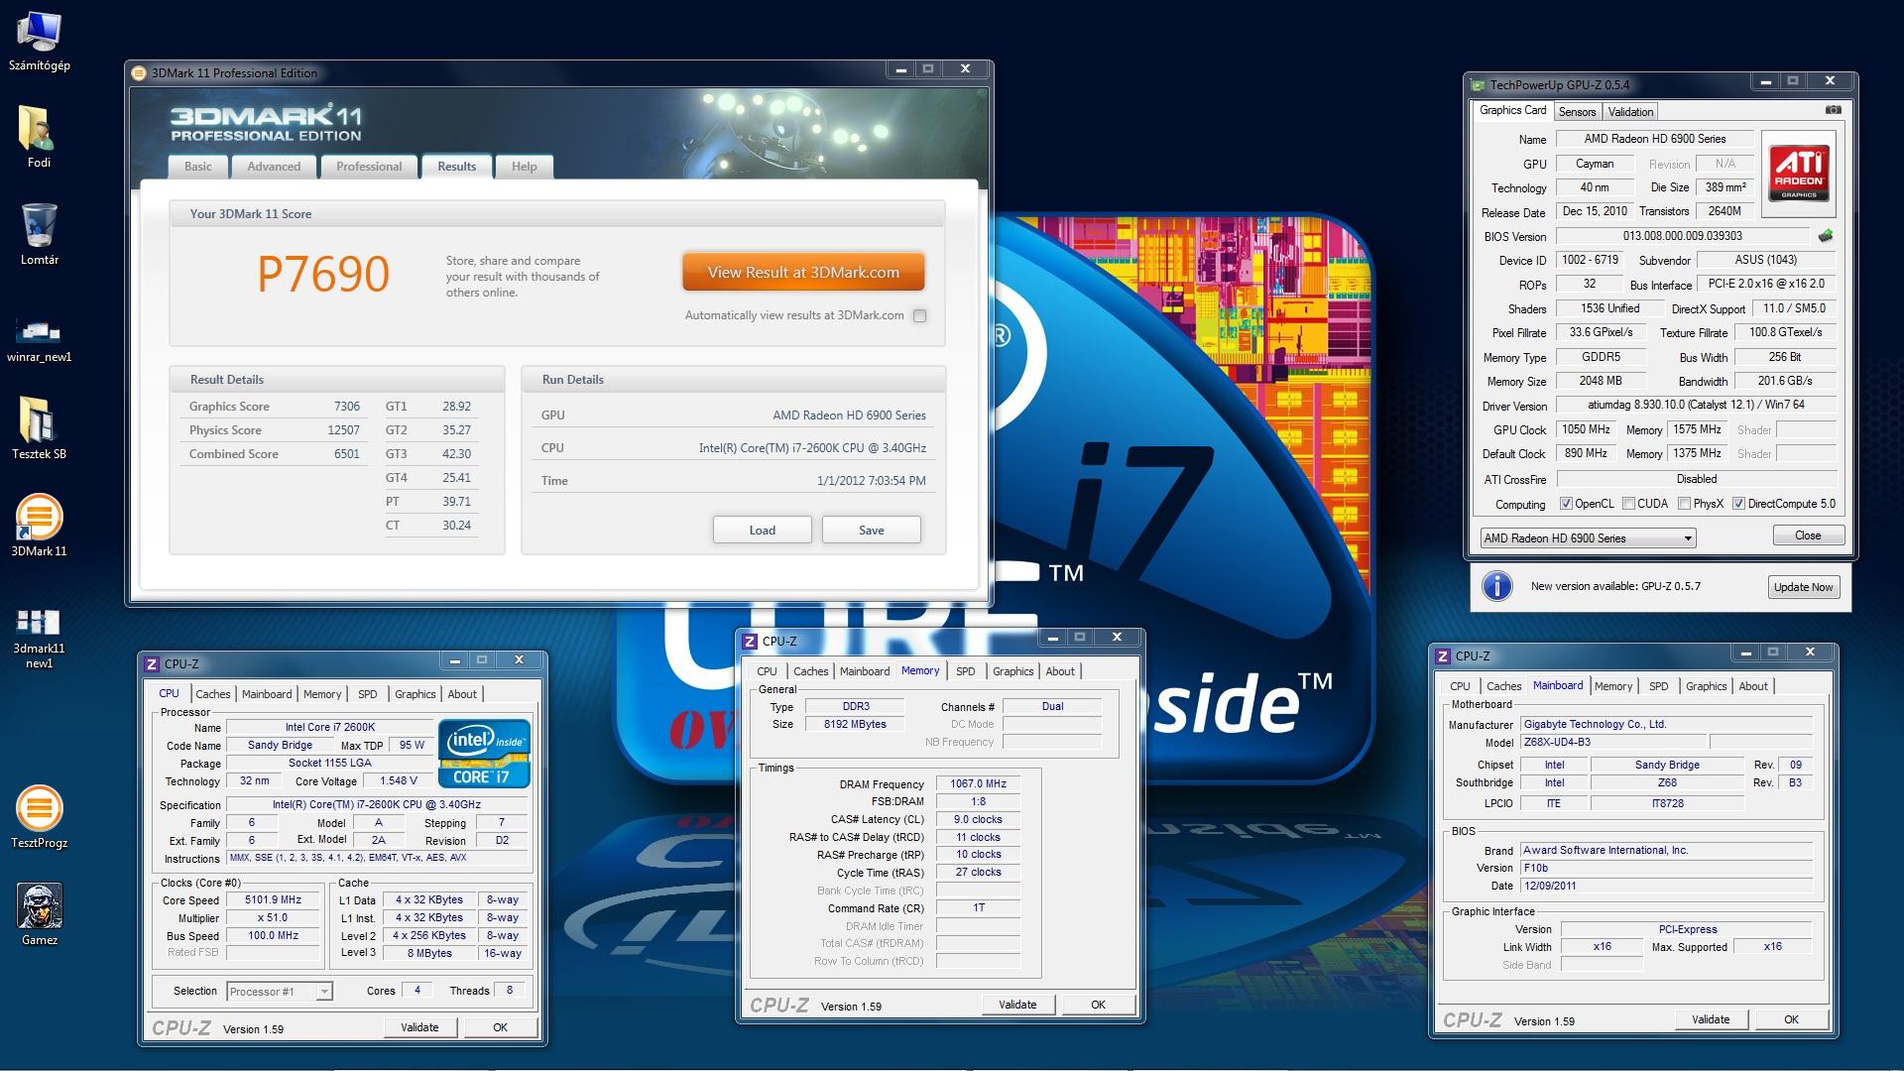The width and height of the screenshot is (1904, 1071).
Task: Click the Graphics Score 7306 value
Action: point(346,407)
